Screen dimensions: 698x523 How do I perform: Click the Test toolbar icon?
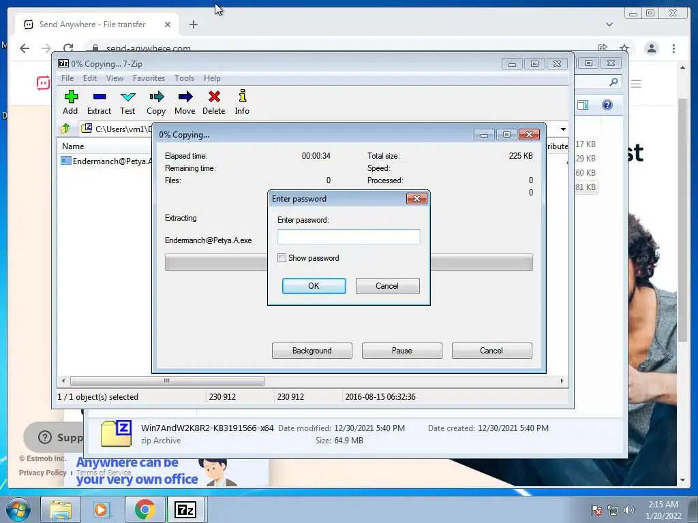[x=127, y=102]
